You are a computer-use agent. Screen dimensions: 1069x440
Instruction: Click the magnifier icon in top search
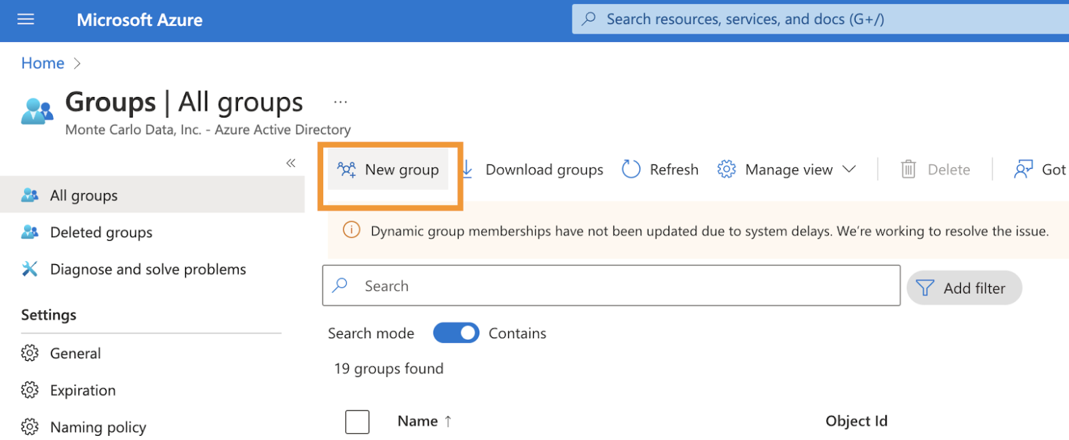589,19
